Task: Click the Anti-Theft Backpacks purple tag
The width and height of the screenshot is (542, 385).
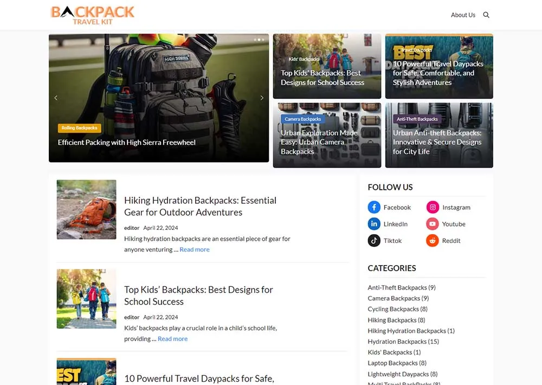Action: click(417, 119)
